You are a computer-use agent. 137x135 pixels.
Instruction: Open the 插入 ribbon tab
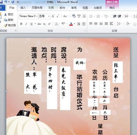23,8
